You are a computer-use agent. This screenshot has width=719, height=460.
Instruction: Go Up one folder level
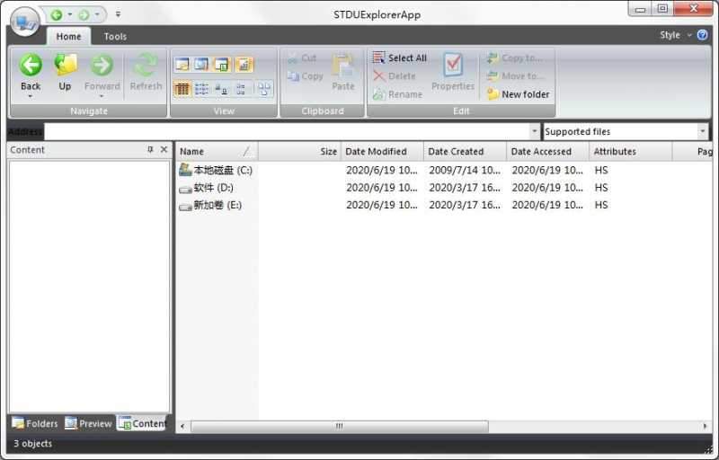coord(65,73)
